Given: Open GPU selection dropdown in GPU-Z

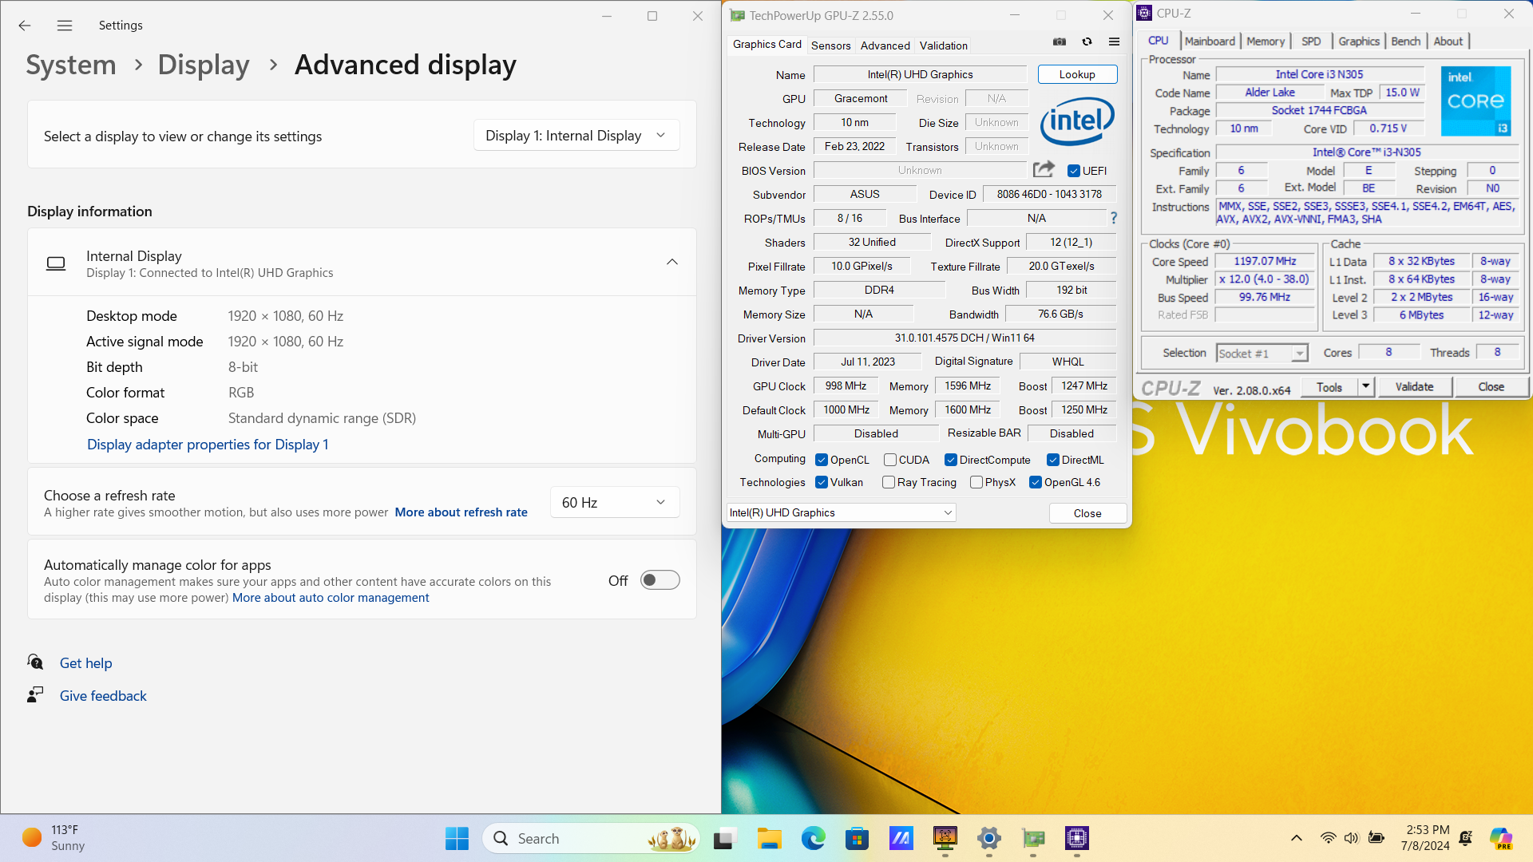Looking at the screenshot, I should tap(842, 512).
